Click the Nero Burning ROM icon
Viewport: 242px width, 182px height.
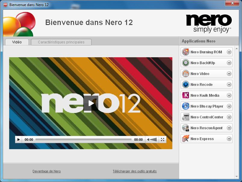point(186,52)
